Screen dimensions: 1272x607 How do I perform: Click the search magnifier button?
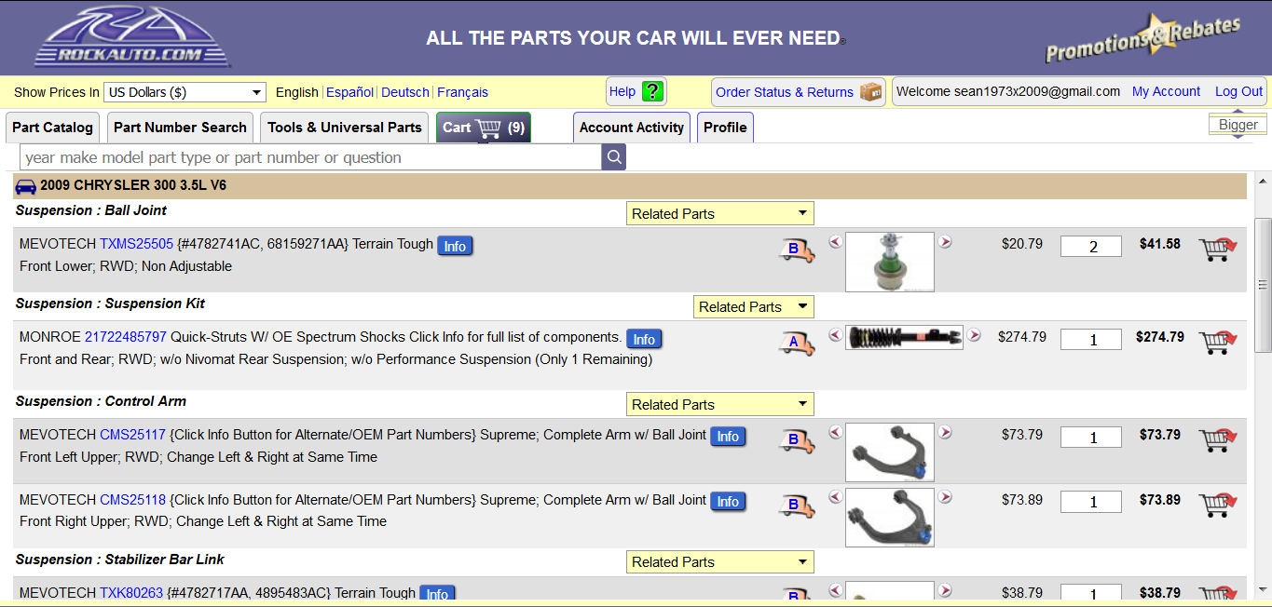[x=614, y=157]
